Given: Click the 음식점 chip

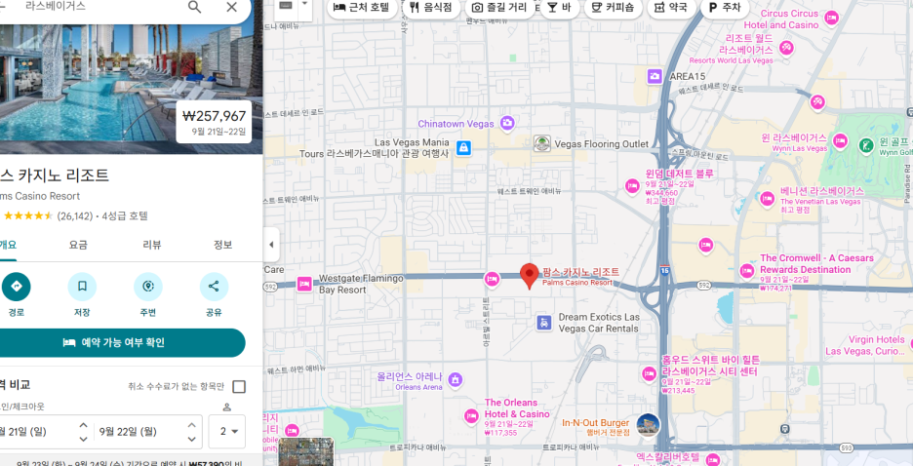Looking at the screenshot, I should (x=431, y=8).
